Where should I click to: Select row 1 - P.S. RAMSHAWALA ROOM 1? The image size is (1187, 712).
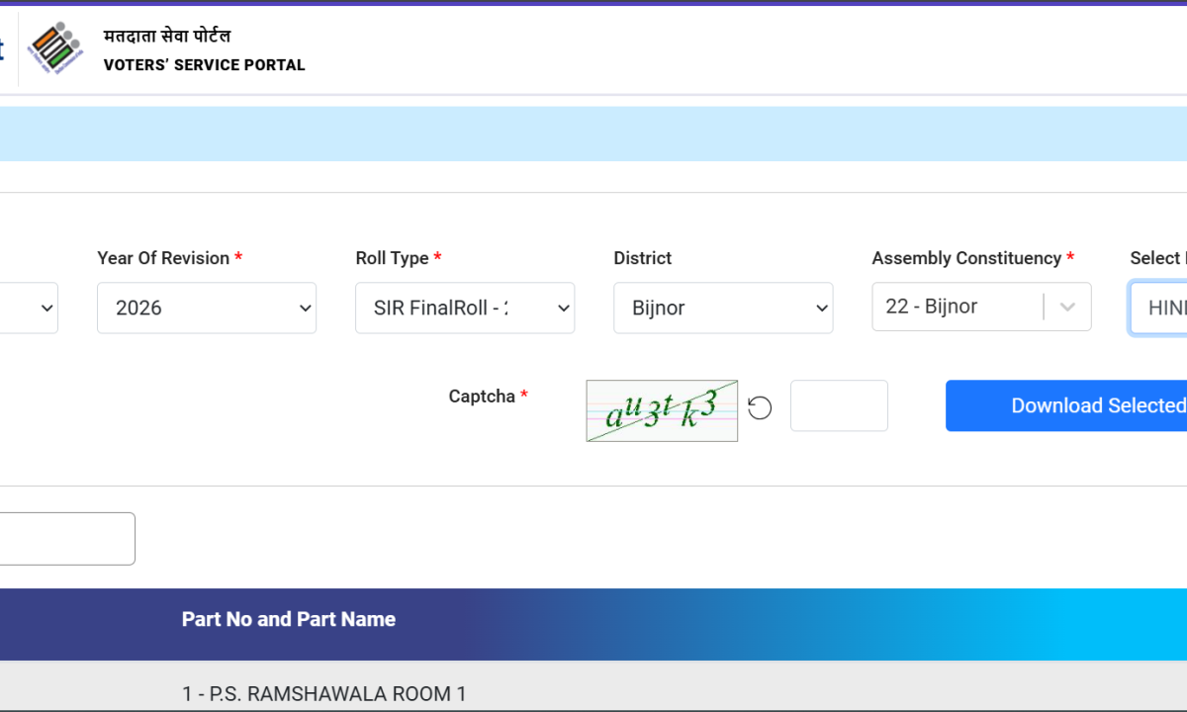coord(323,694)
